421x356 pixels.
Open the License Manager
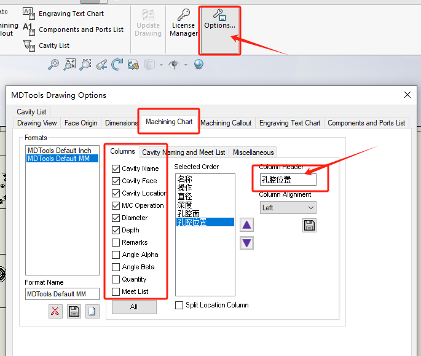tap(184, 23)
